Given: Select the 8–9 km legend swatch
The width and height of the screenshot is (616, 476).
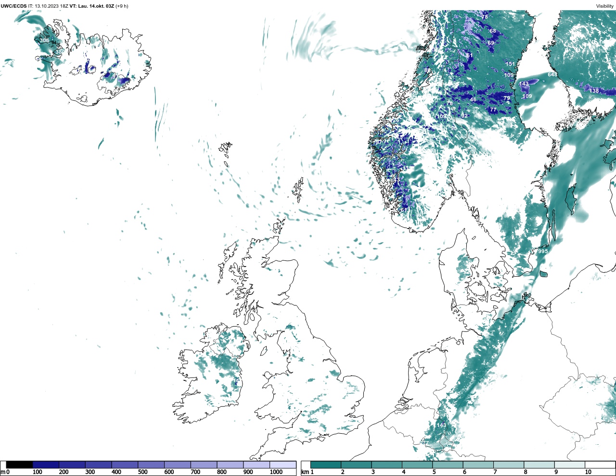Looking at the screenshot, I should (539, 464).
